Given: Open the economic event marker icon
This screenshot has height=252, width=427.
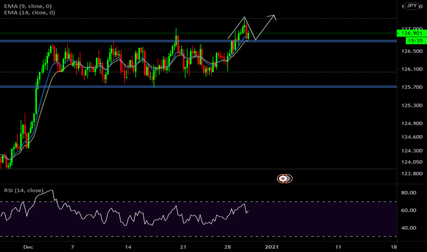Looking at the screenshot, I should click(x=285, y=178).
